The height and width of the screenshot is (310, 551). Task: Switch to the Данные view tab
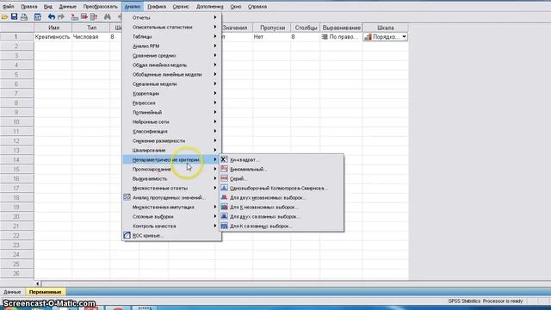pyautogui.click(x=12, y=292)
